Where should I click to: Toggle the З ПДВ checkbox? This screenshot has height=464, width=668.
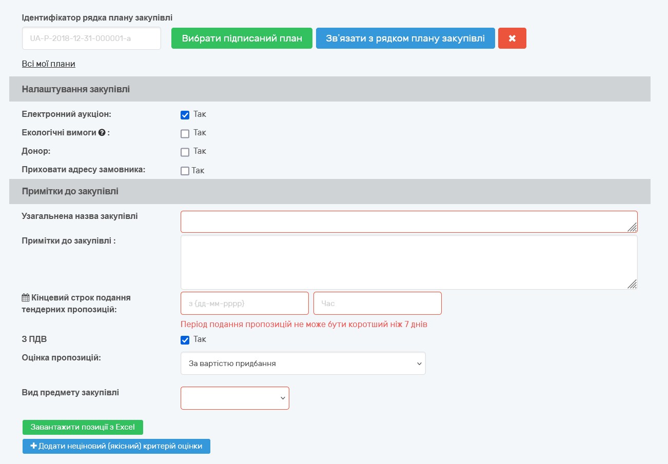(x=185, y=340)
